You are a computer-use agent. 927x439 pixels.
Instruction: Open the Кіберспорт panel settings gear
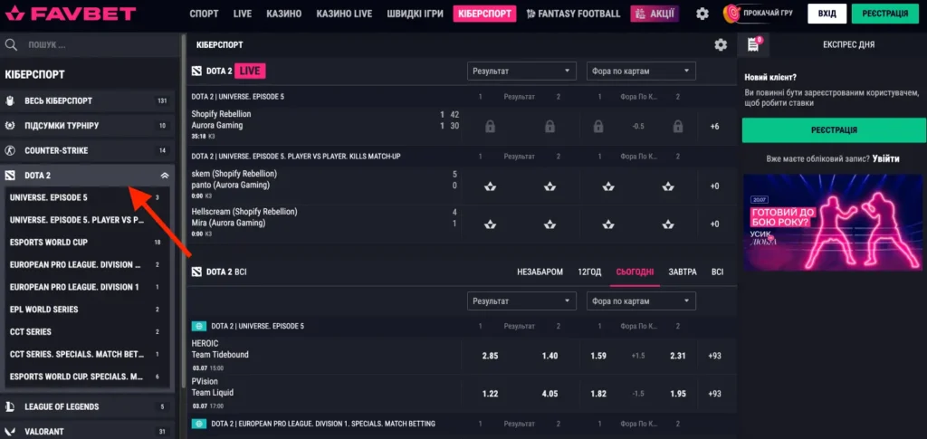pyautogui.click(x=721, y=45)
